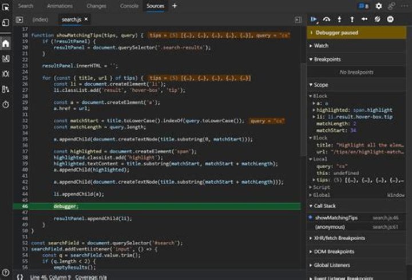This screenshot has width=412, height=280.
Task: Step into next function call
Action: click(339, 19)
